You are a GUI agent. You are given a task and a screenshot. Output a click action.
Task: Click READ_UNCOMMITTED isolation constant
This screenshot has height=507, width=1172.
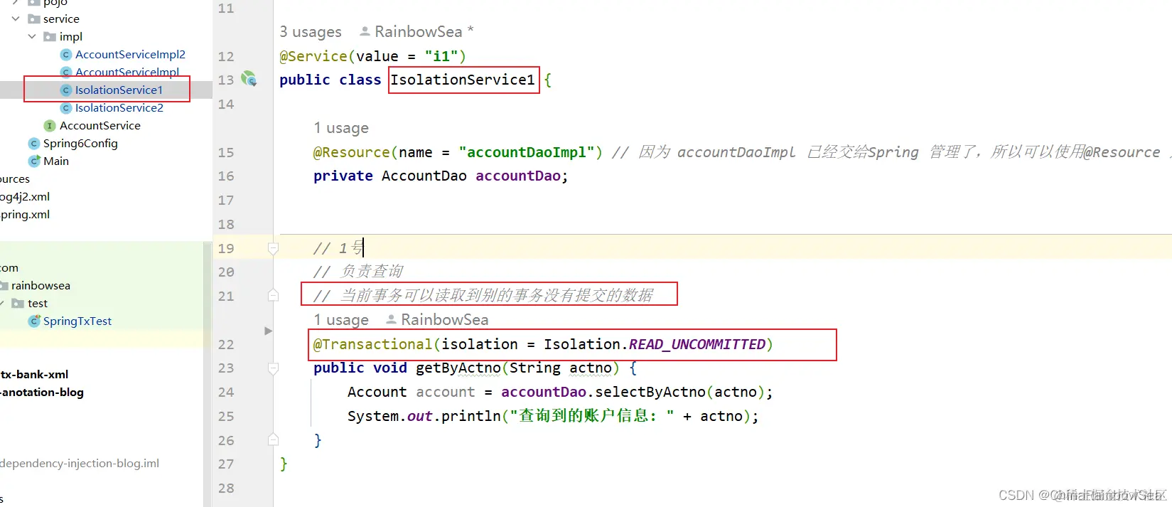coord(697,344)
